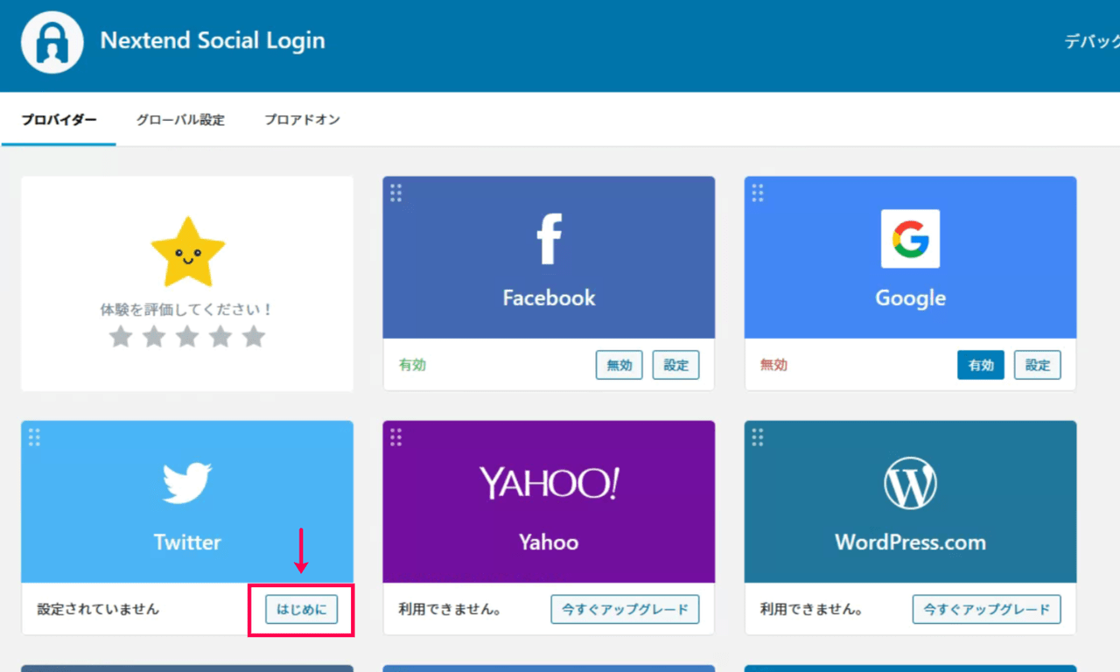
Task: Click the WordPress.com W logo
Action: pos(910,483)
